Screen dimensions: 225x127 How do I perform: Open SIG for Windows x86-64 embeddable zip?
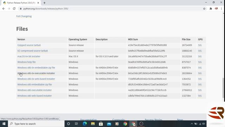coord(200,67)
